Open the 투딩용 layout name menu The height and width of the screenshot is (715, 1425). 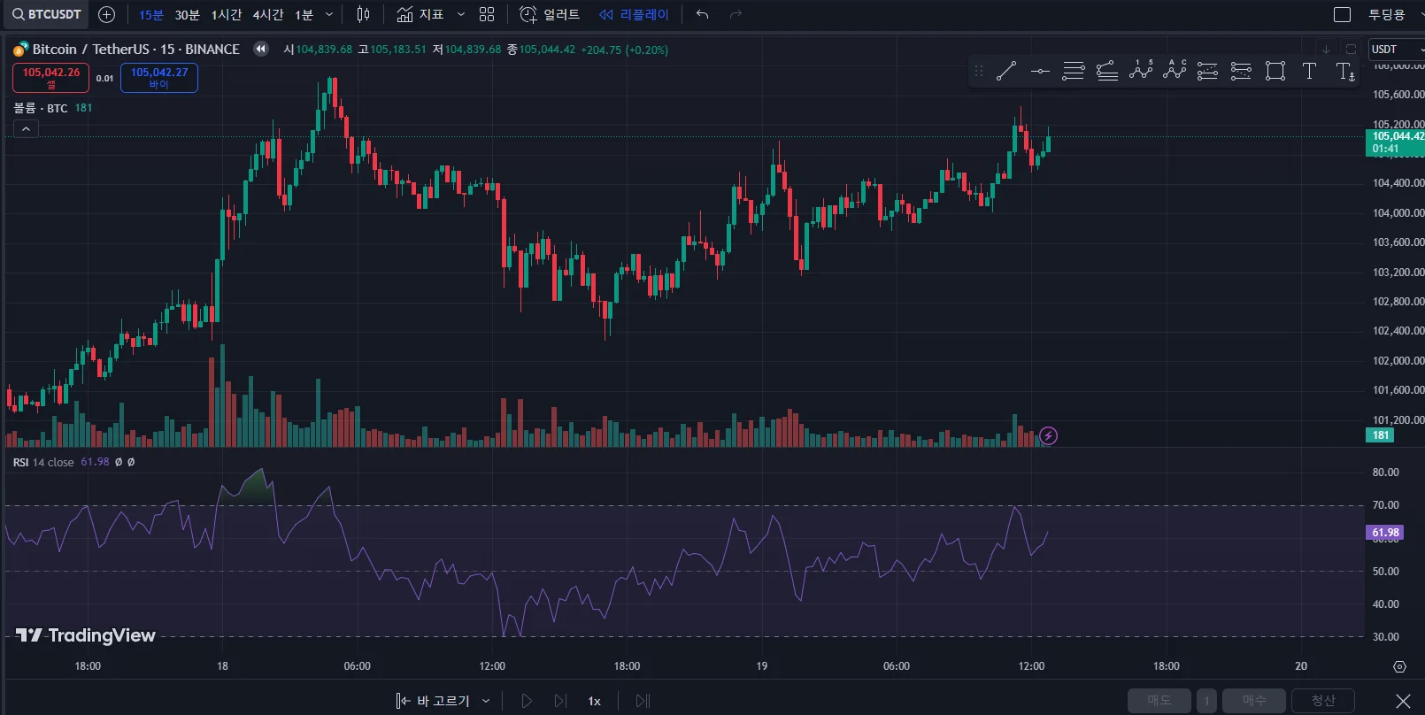[x=1387, y=14]
